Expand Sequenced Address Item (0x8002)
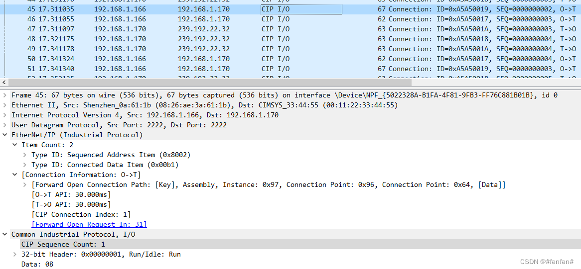 click(x=24, y=155)
